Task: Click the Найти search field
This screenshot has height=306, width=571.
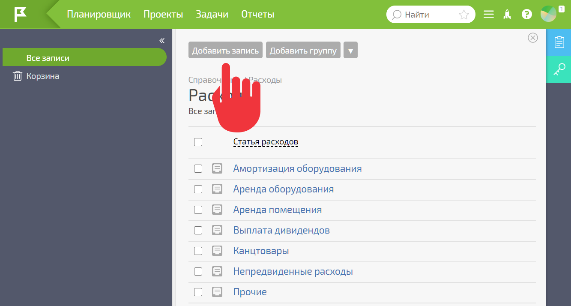Action: click(x=430, y=15)
